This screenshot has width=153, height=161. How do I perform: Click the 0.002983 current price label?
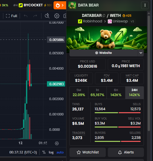56,84
